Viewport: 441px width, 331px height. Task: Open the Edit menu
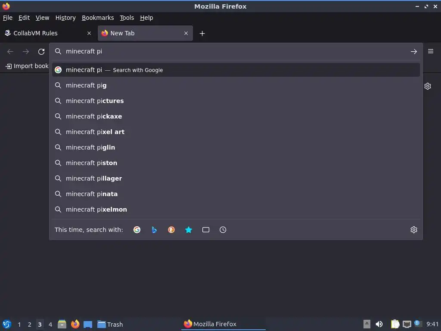24,18
